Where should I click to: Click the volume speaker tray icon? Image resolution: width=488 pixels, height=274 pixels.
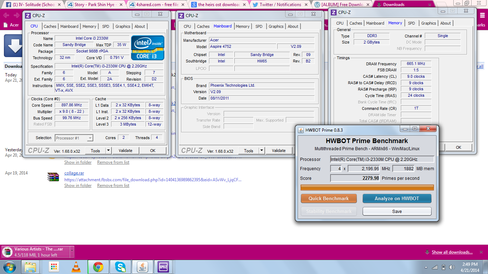click(452, 267)
